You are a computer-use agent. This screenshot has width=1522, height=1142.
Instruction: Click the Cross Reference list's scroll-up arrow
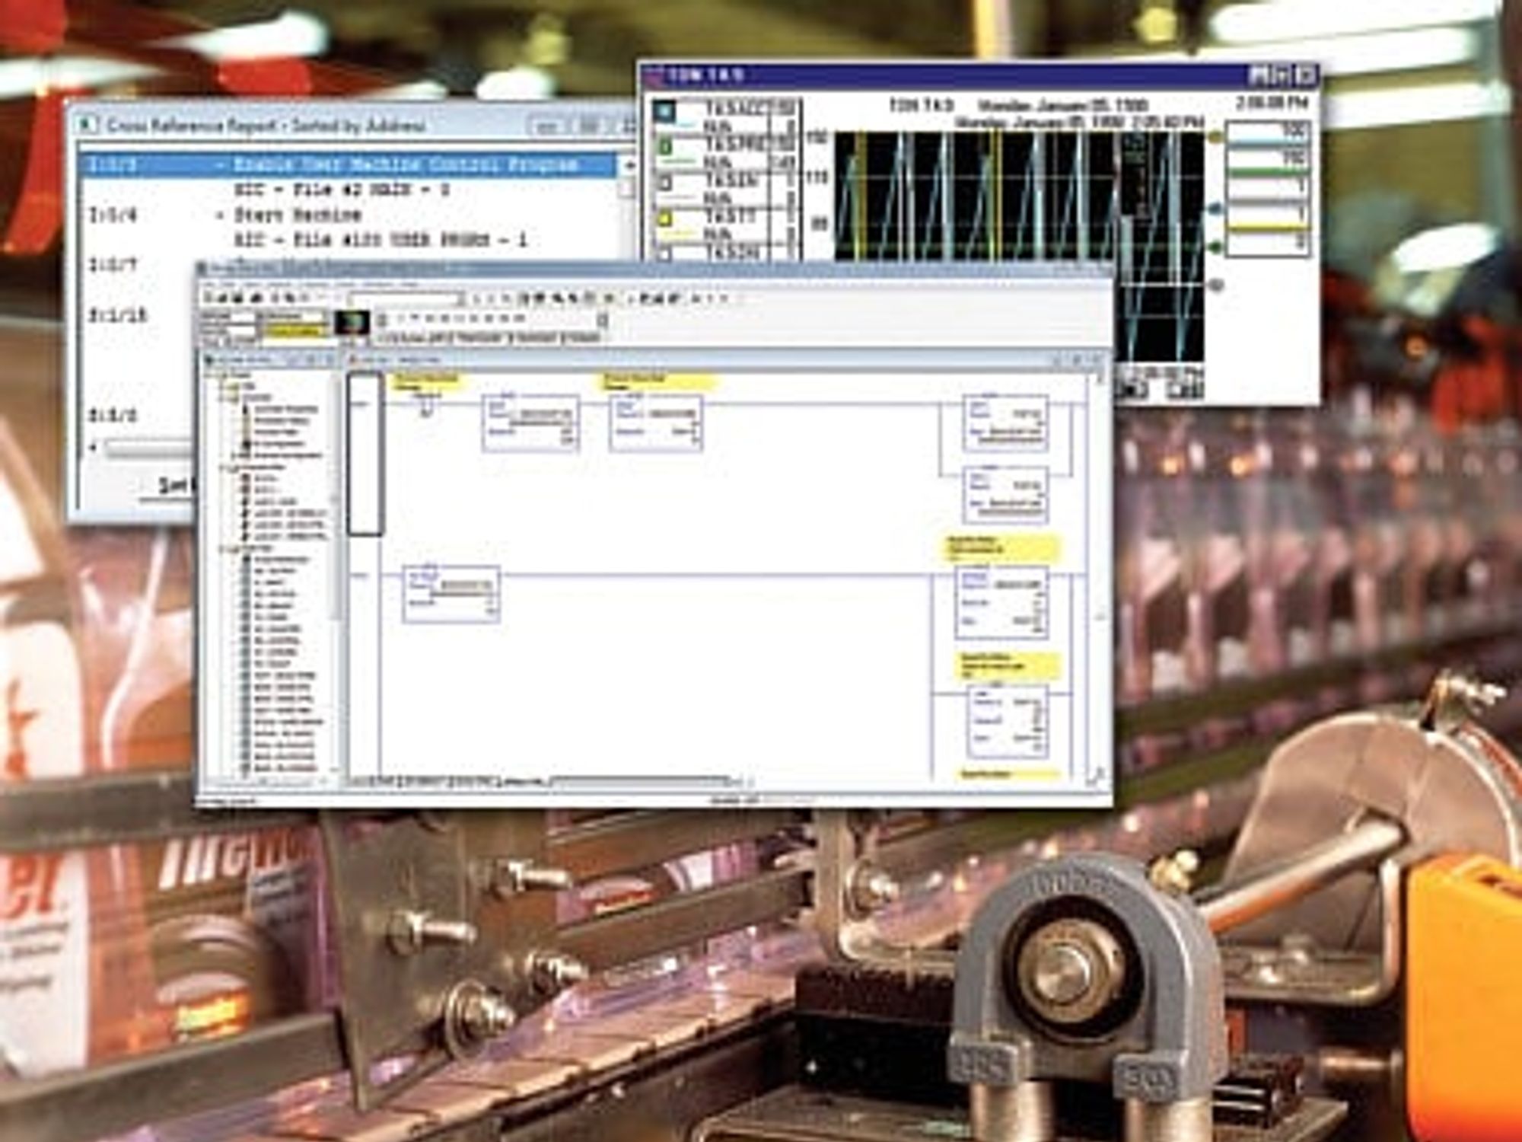pos(629,164)
